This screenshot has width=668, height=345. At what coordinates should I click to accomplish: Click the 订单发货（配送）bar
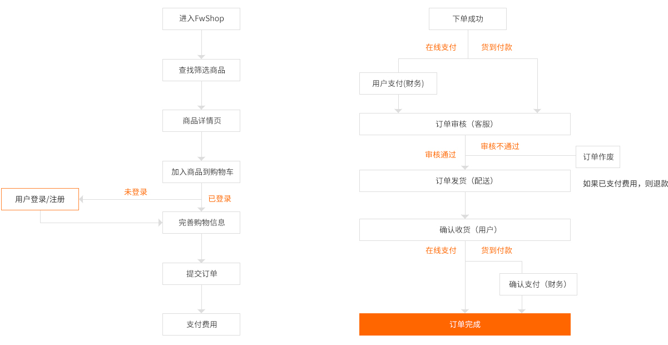click(464, 181)
